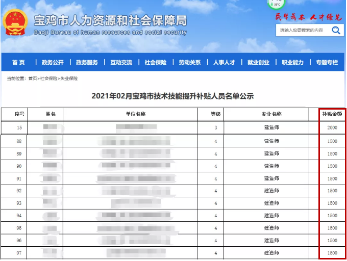Screen dimensions: 347x261
Task: Click the 补贴金额 column header
Action: point(332,114)
